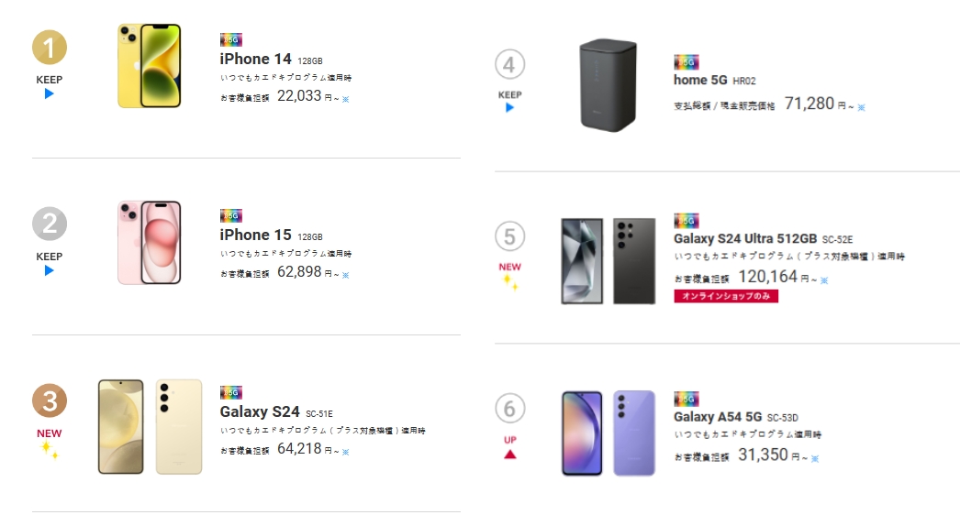Open Galaxy S24 Ultra 512GB link
Viewport: 960px width, 515px height.
pyautogui.click(x=763, y=238)
